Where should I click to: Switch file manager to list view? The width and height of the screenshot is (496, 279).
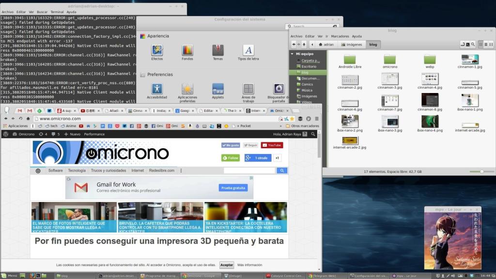[x=486, y=44]
